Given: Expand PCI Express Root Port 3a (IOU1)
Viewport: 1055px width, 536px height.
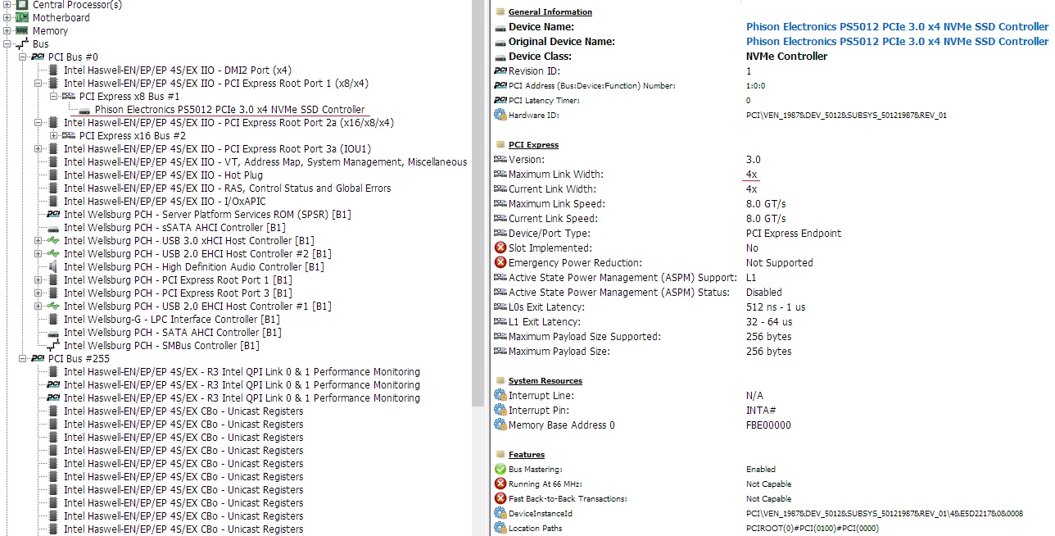Looking at the screenshot, I should pos(38,149).
